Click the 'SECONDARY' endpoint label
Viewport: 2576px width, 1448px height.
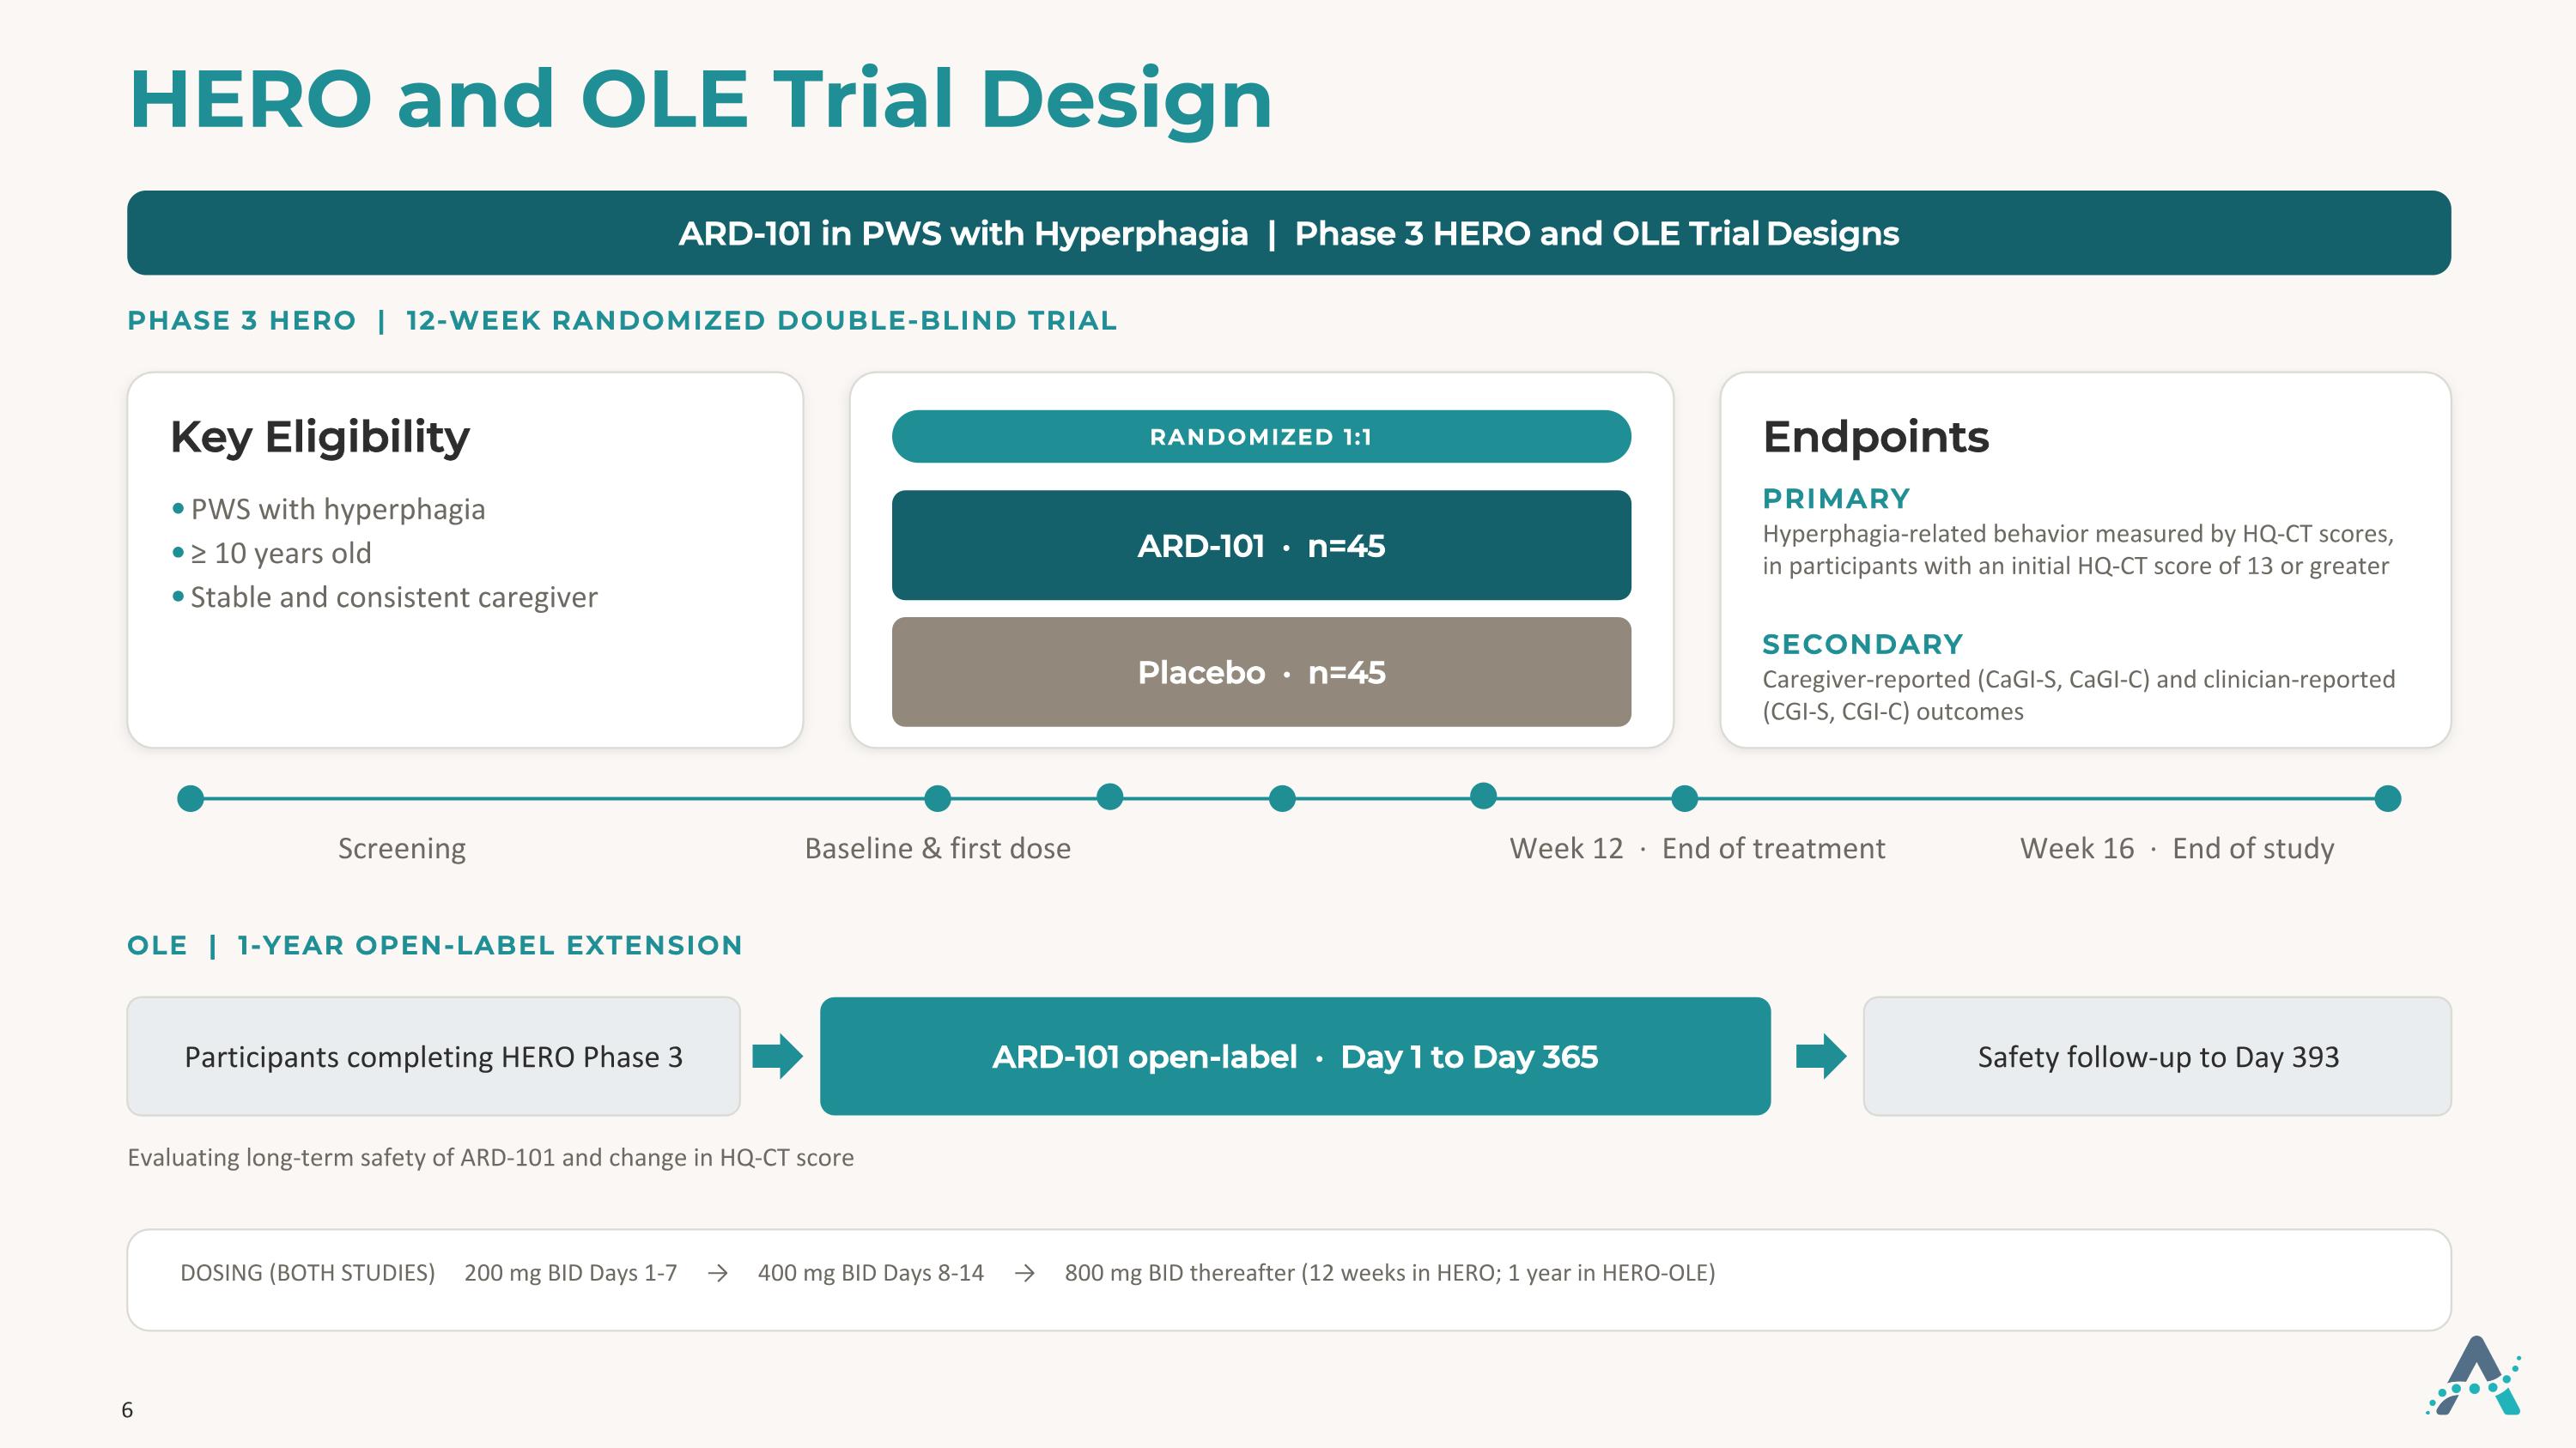[1863, 645]
